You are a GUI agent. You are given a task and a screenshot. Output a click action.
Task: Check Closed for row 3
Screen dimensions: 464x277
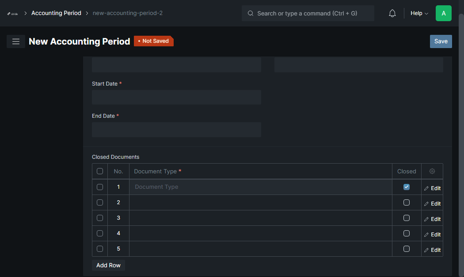(x=406, y=217)
